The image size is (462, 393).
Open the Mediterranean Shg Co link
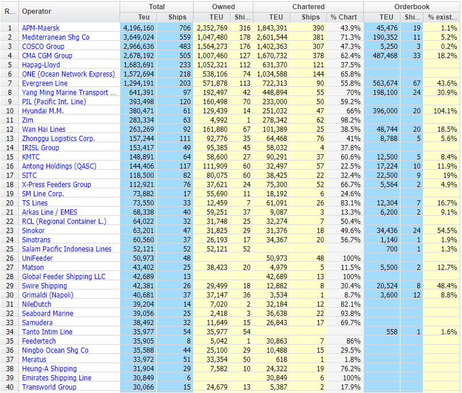[x=56, y=37]
